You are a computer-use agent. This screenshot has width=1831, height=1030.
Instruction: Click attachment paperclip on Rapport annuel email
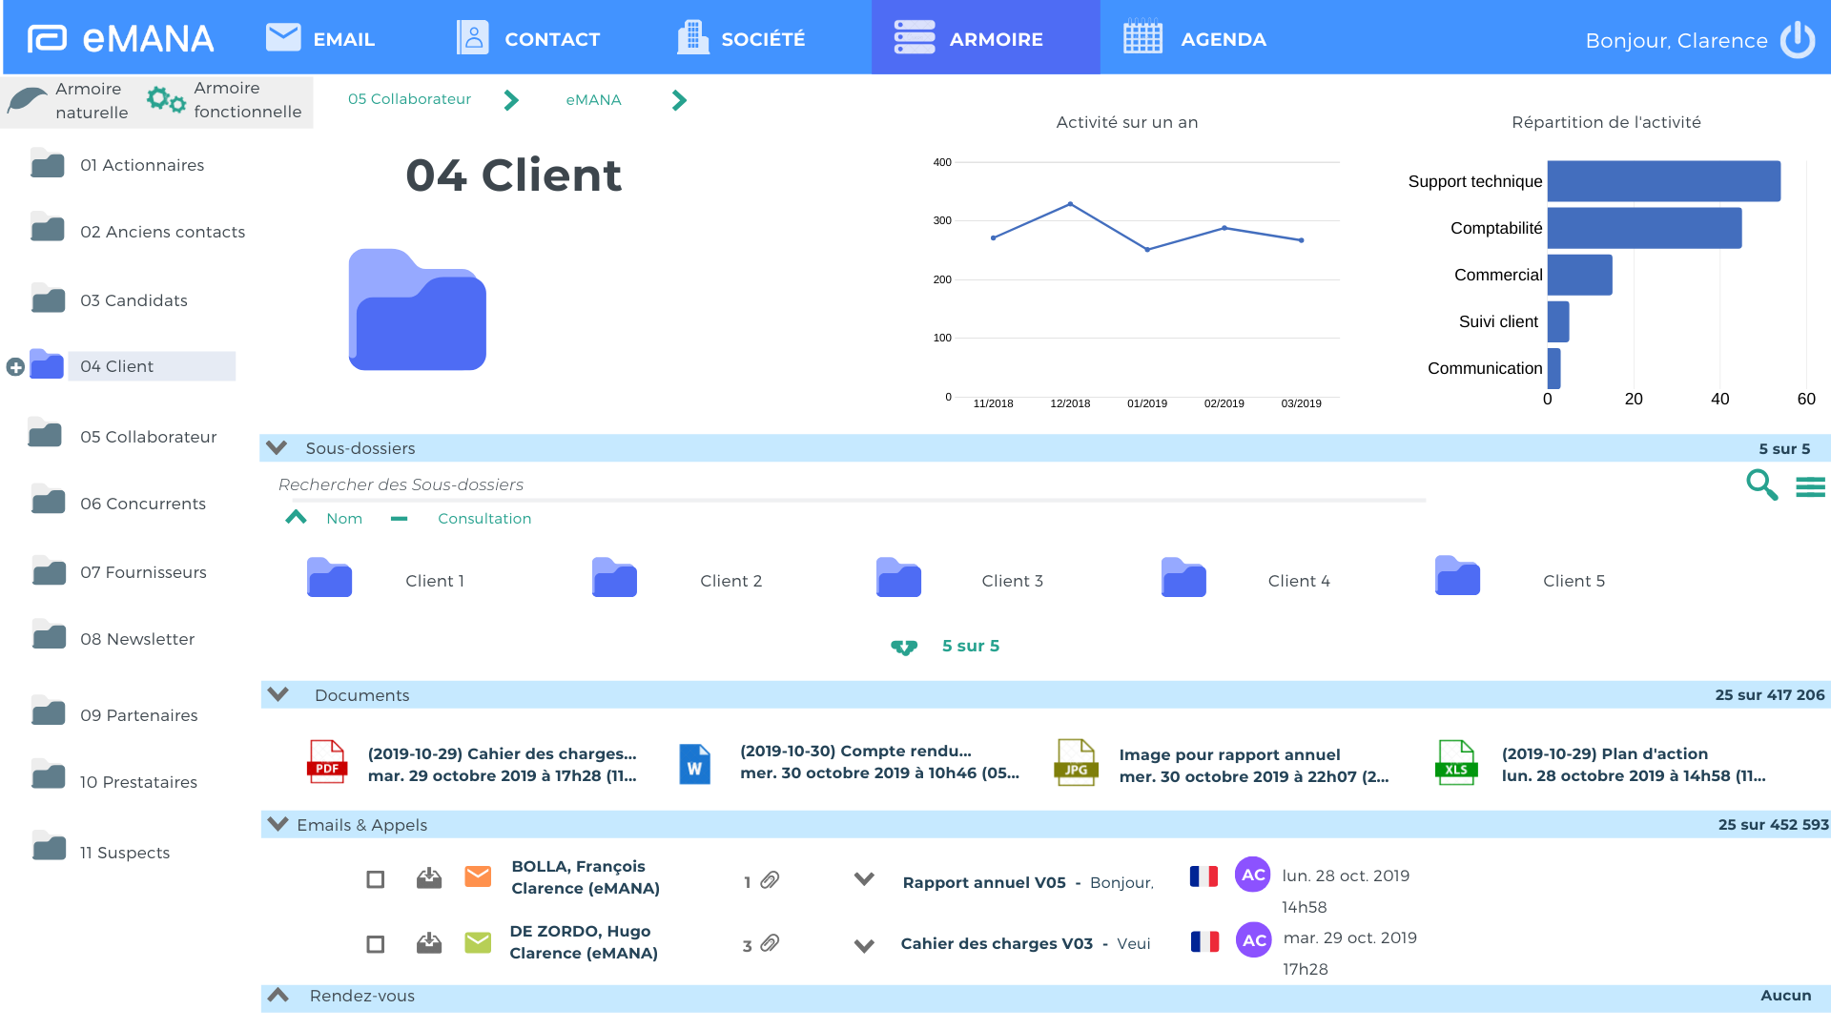(770, 879)
